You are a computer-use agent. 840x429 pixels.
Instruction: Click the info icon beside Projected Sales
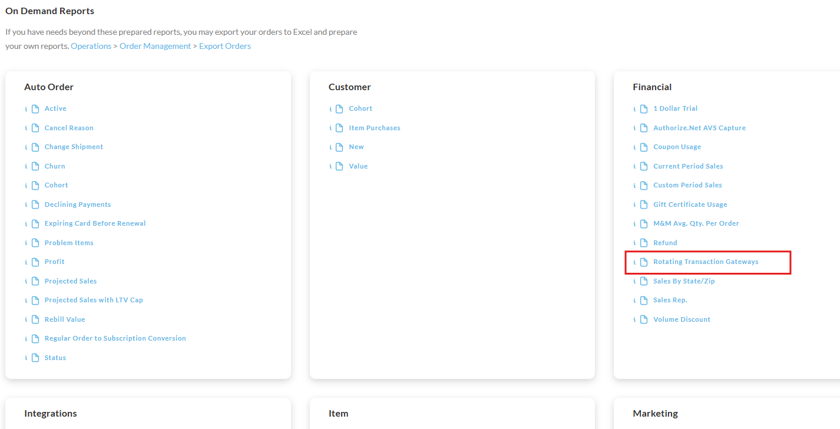point(26,282)
